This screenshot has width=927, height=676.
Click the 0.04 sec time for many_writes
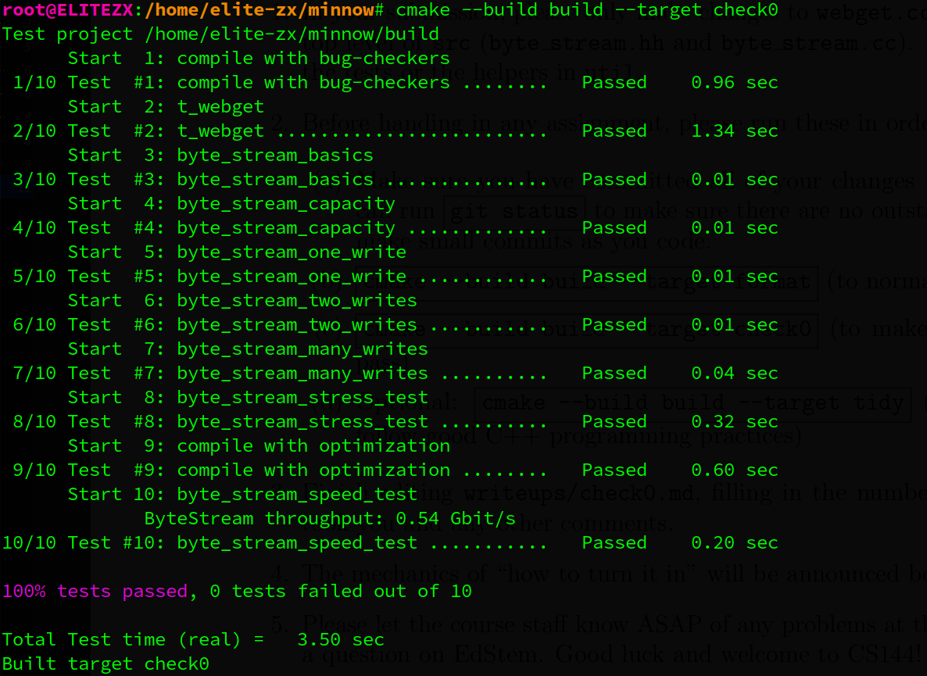point(734,374)
